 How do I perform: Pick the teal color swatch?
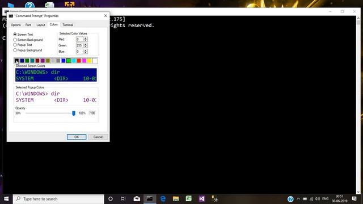[x=32, y=61]
